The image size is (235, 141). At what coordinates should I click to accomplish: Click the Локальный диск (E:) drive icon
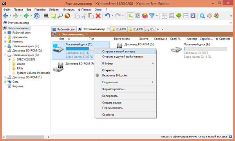[x=176, y=50]
